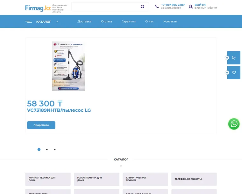Viewport: 242px width, 194px height.
Task: Open Крупная техника для дома category
Action: [48, 179]
